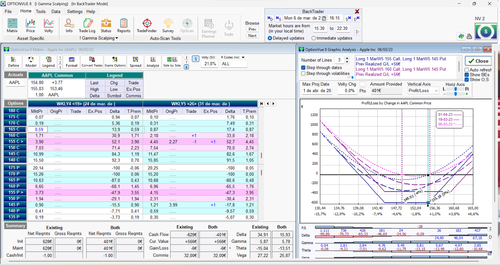500x265 pixels.
Task: Open the Matrix view icon
Action: pos(12,26)
